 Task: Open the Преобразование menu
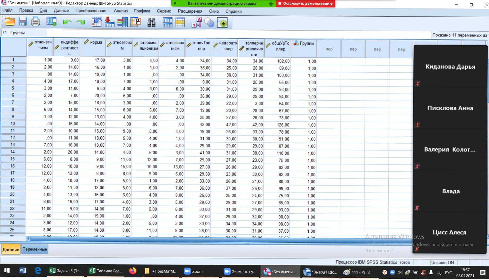tap(91, 11)
